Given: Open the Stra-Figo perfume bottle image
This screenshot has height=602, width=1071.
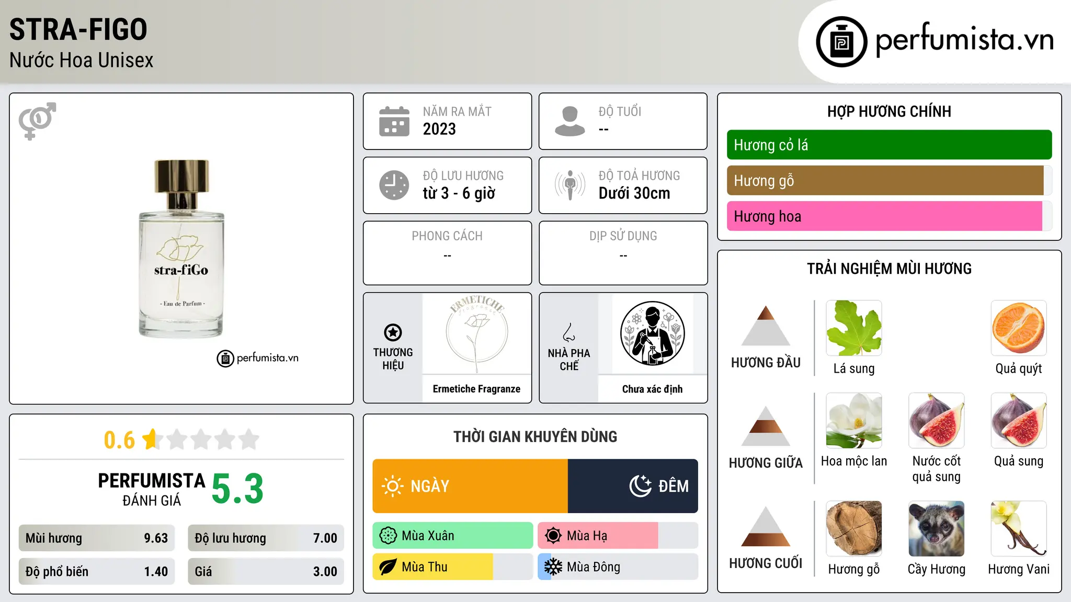Looking at the screenshot, I should 181,249.
